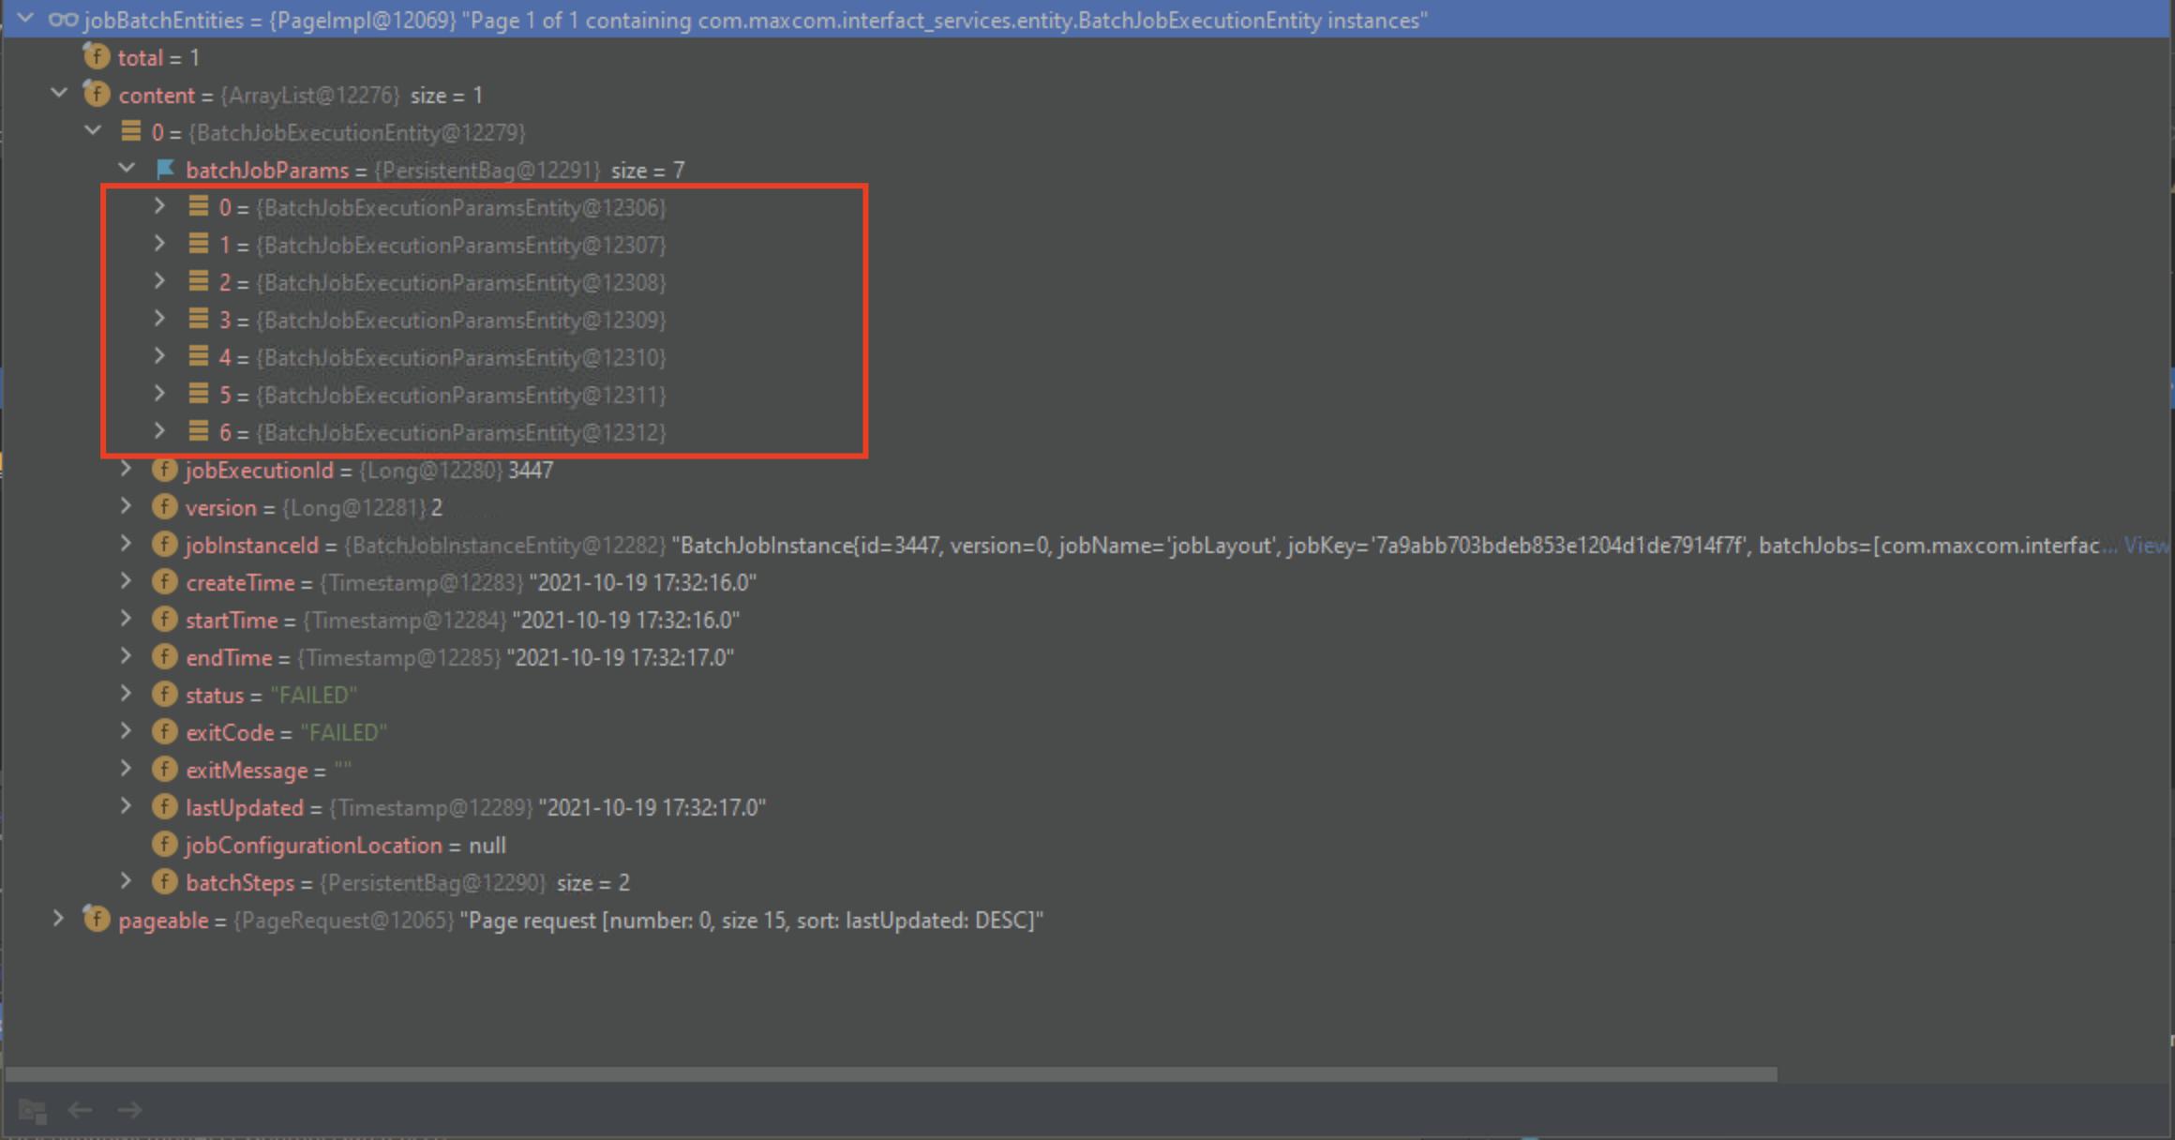The image size is (2175, 1140).
Task: Select the batchSteps "size = 2" text
Action: pos(593,882)
